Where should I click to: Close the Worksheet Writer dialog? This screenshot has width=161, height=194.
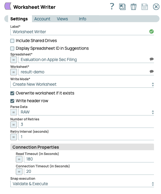[156, 7]
